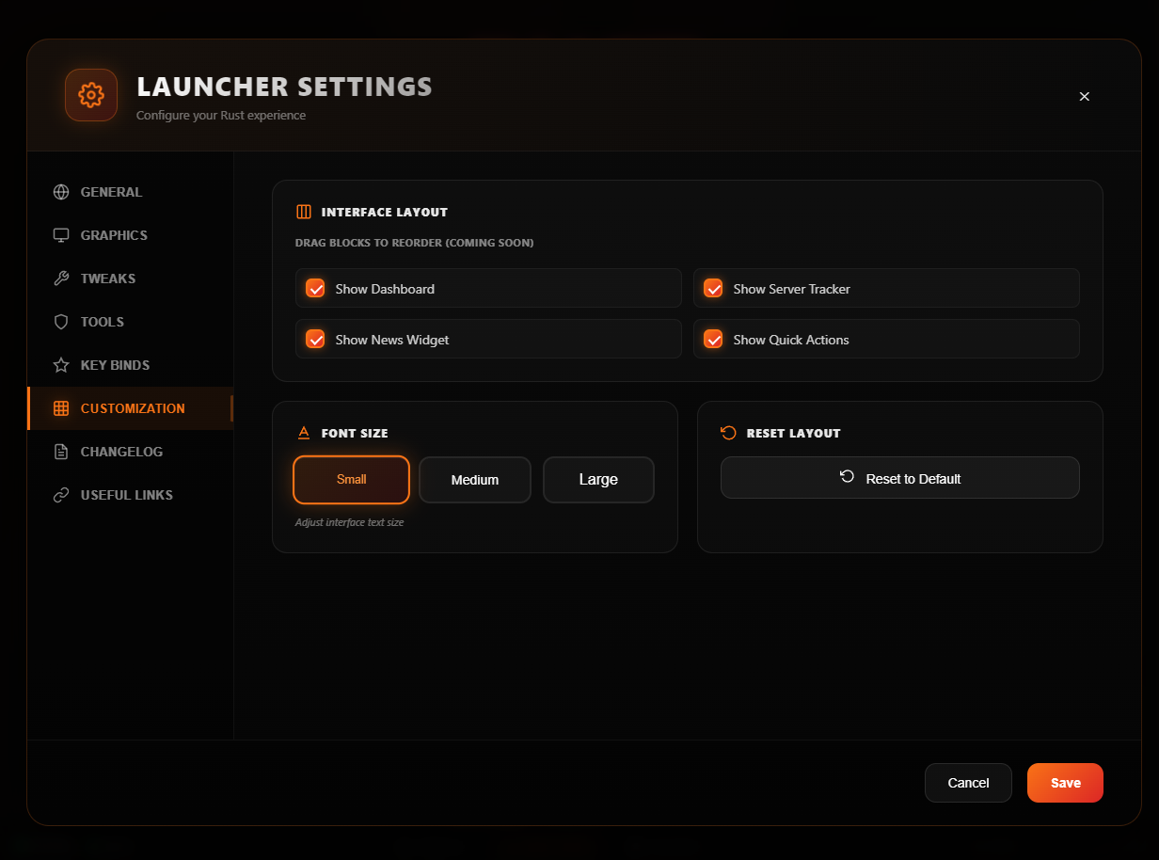Save the launcher settings
Viewport: 1159px width, 860px height.
[1065, 782]
